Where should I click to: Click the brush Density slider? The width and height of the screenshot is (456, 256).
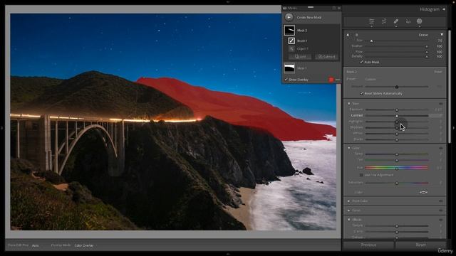397,57
